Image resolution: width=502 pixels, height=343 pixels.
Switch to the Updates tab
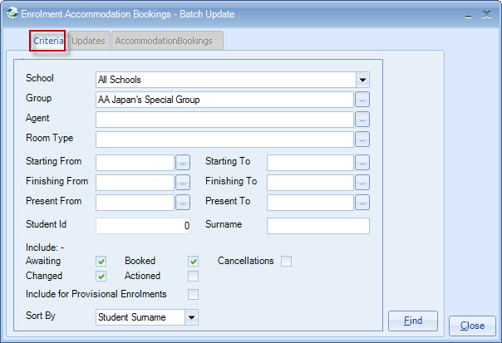point(88,41)
